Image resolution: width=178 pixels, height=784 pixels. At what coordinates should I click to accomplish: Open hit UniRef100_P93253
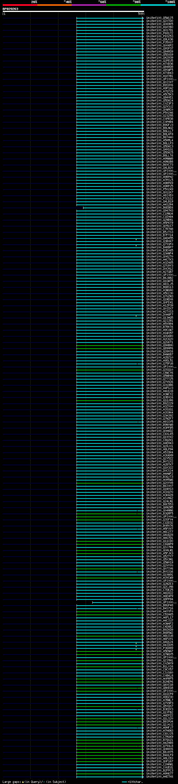tap(160, 36)
